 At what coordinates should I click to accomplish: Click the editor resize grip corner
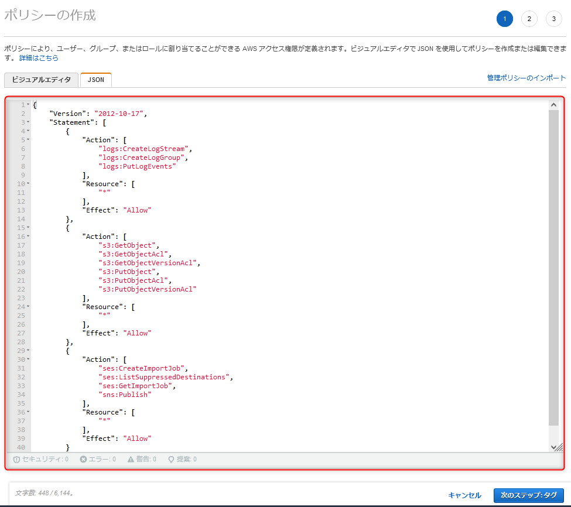[x=560, y=447]
